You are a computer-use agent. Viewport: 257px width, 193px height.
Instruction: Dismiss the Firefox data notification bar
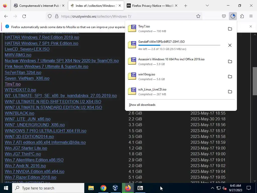(251, 26)
